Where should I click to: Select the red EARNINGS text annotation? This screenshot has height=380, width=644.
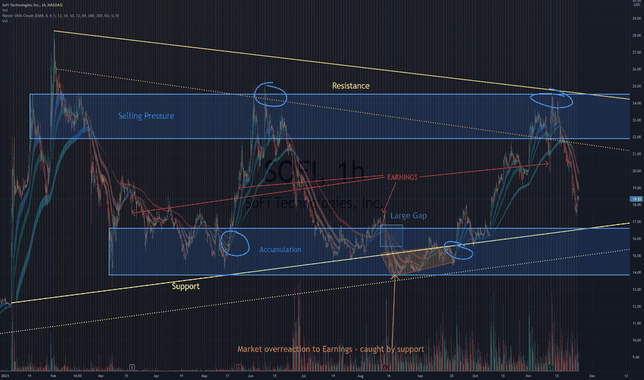[x=402, y=177]
